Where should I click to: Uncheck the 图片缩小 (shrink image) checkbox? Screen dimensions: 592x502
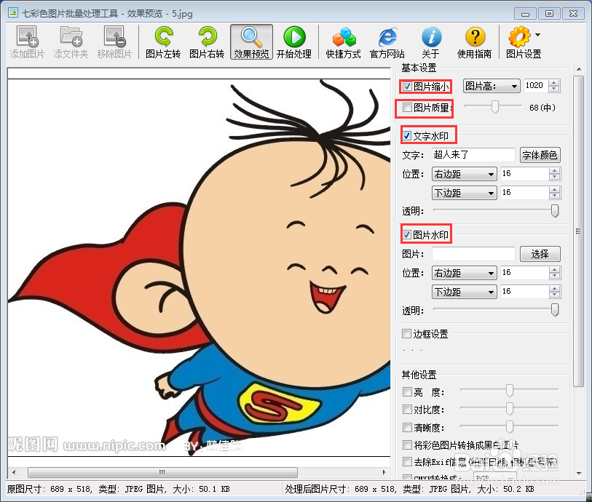click(406, 87)
